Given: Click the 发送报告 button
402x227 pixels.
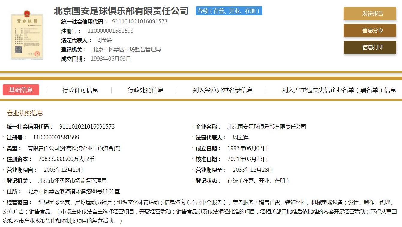Looking at the screenshot, I should click(x=370, y=14).
